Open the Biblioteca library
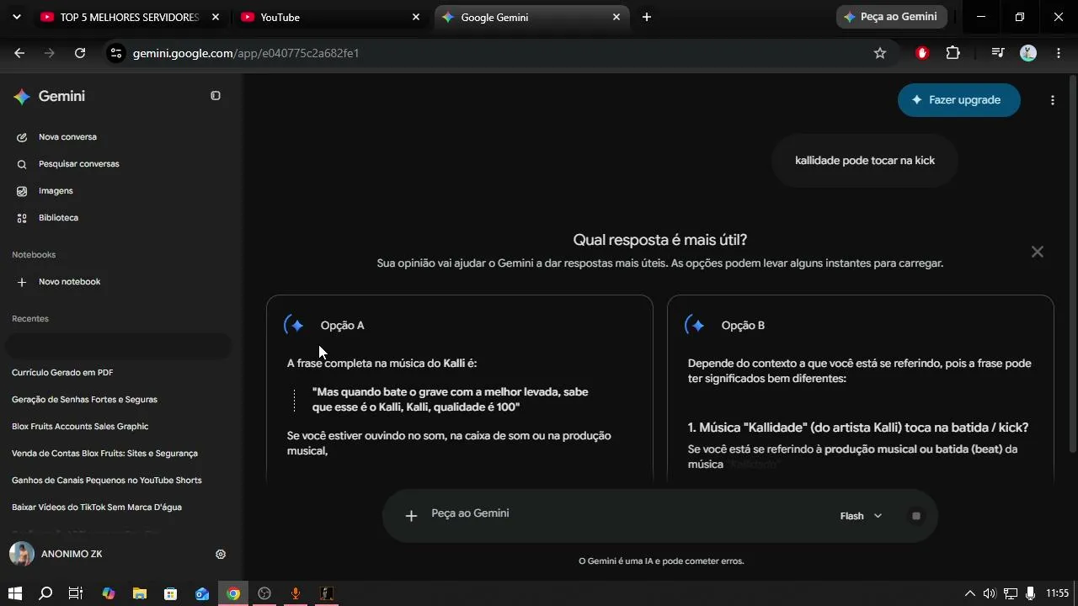This screenshot has width=1078, height=606. (58, 218)
